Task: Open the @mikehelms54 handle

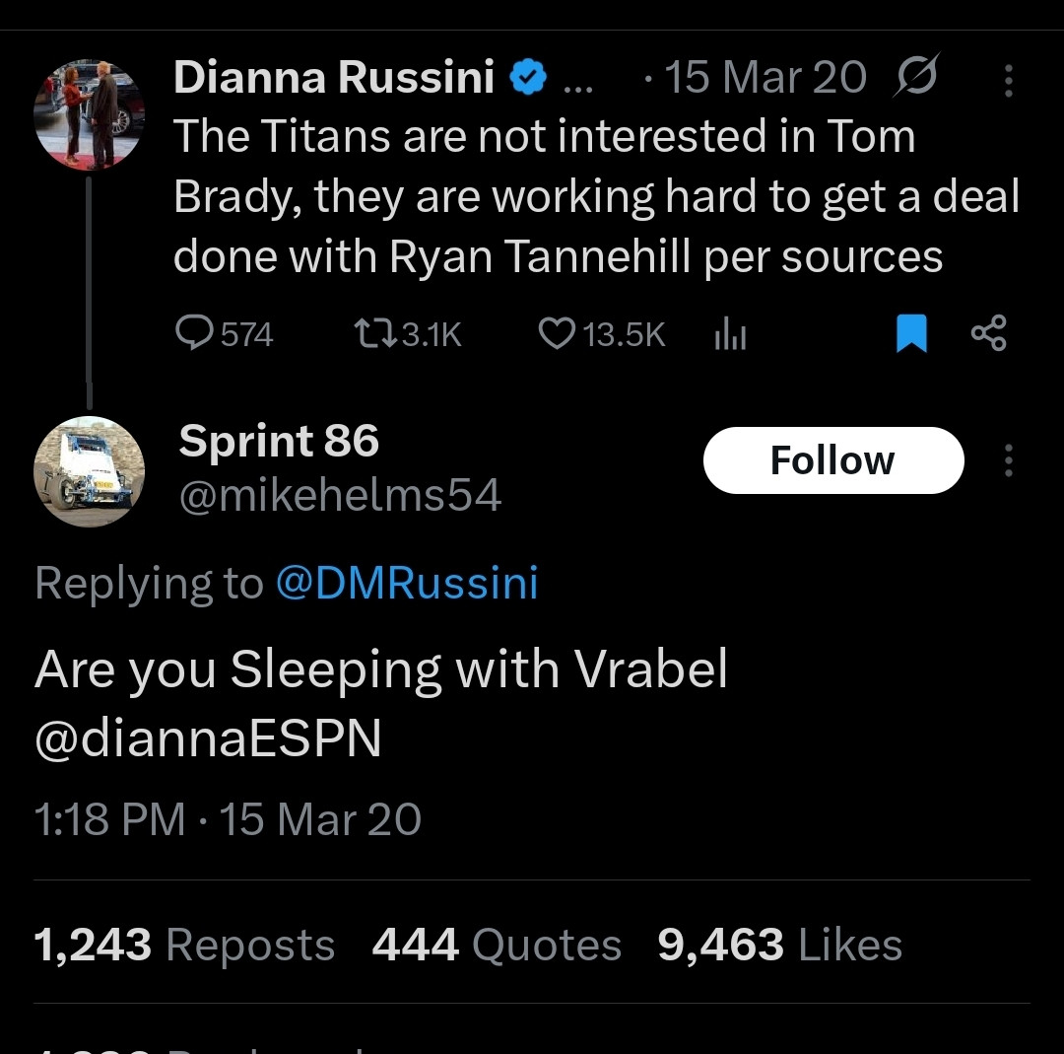Action: pos(340,495)
